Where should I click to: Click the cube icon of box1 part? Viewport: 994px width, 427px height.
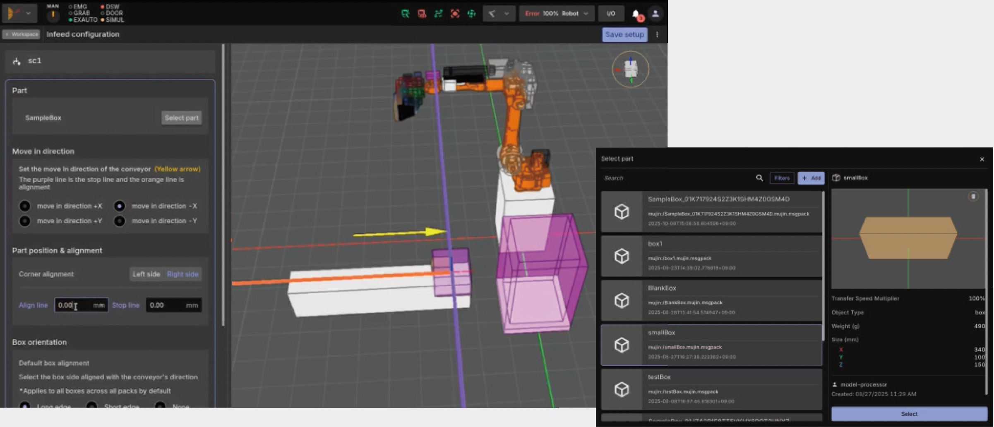click(622, 256)
